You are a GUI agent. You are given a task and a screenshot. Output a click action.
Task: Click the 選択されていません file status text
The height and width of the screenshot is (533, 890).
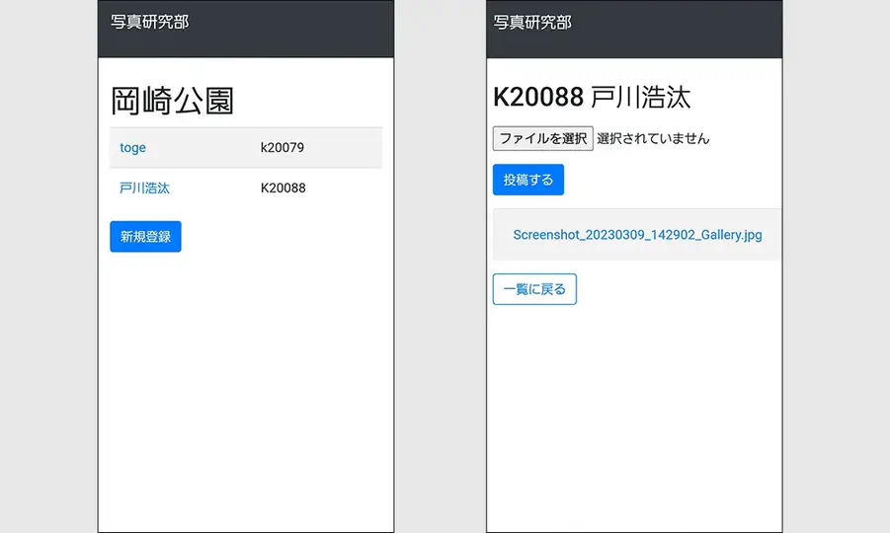point(653,138)
